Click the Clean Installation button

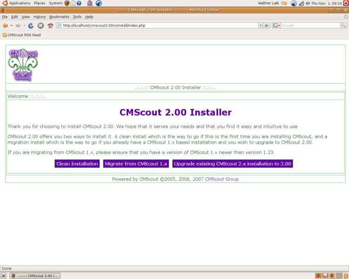coord(77,164)
